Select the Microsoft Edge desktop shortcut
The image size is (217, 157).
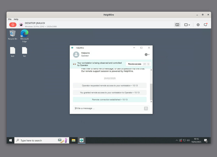(x=24, y=36)
